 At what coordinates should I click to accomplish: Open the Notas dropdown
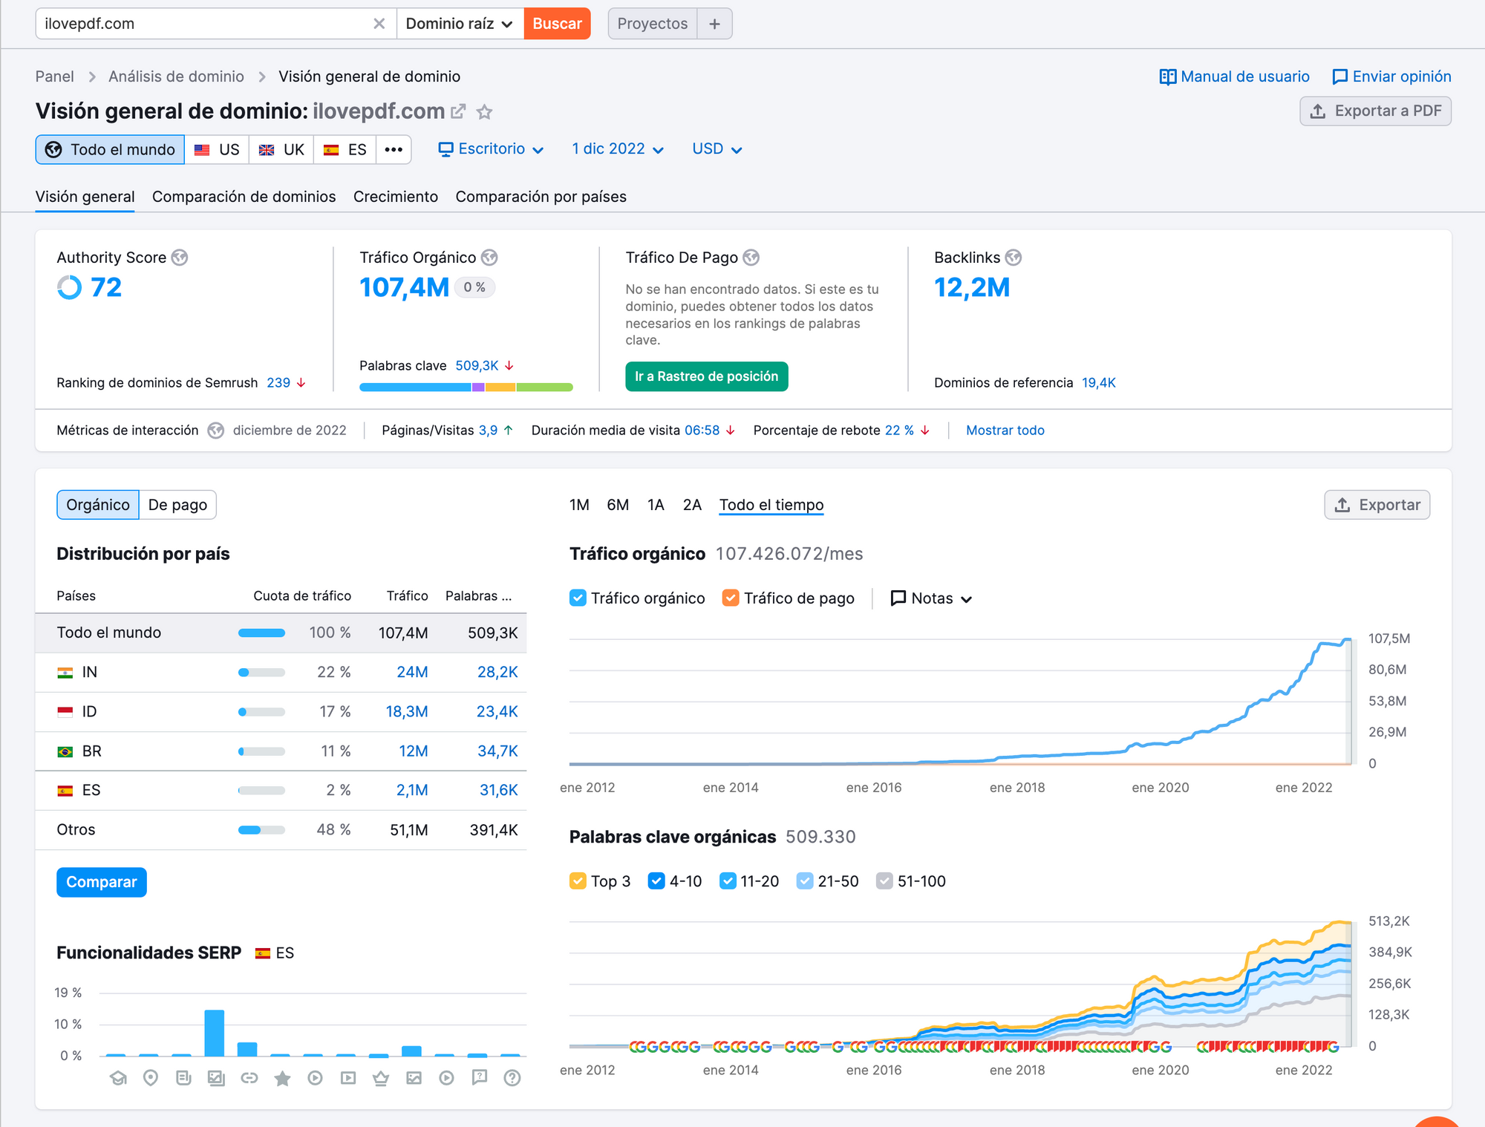click(932, 598)
